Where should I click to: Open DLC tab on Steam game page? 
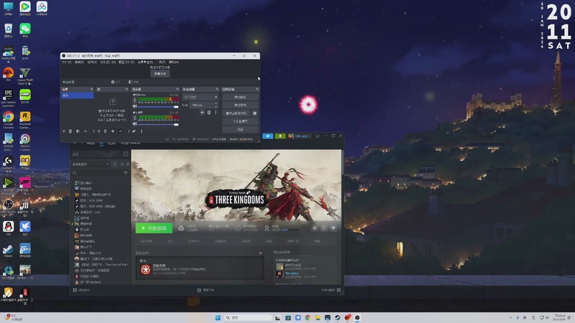170,241
